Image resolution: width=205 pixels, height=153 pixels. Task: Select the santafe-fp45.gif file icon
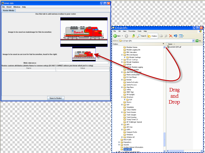click(x=169, y=47)
